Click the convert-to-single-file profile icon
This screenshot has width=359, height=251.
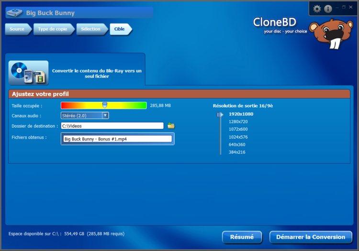pos(29,73)
